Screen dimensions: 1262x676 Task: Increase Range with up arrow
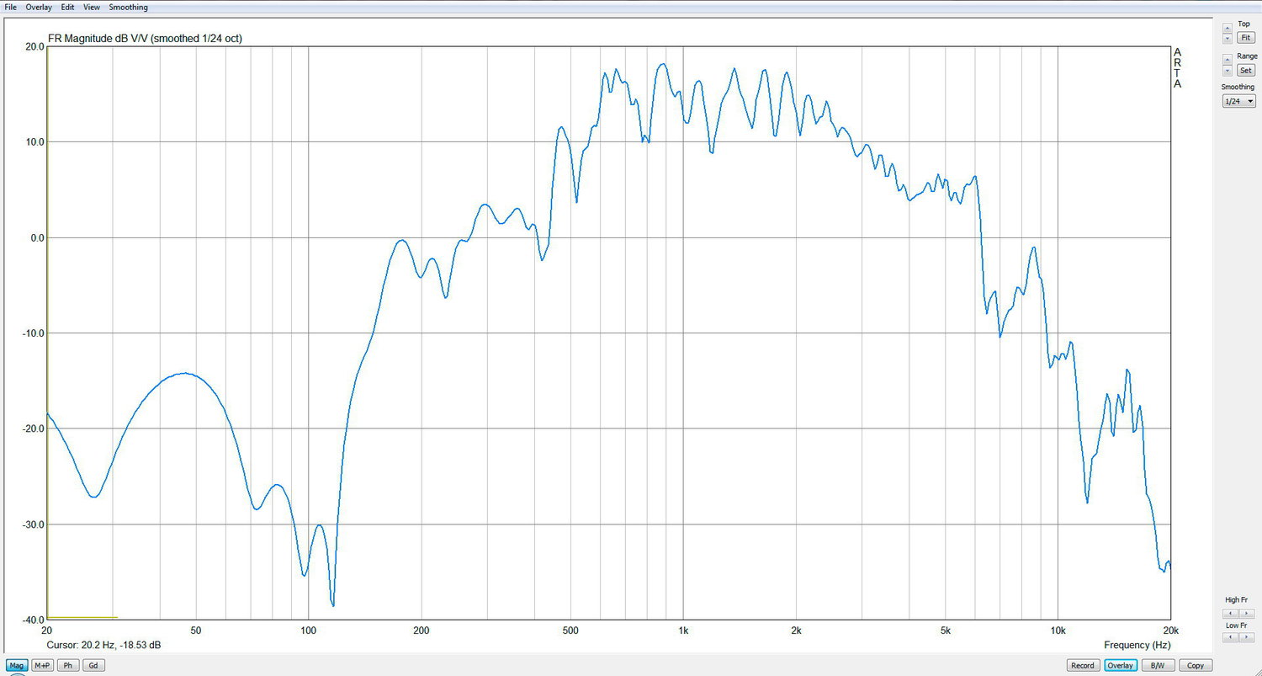tap(1227, 60)
